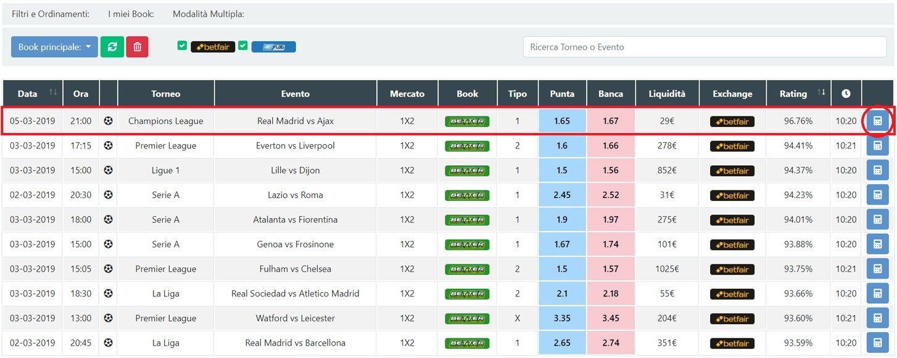Uncheck the Betflag exchange checkbox
The image size is (897, 358).
pos(243,46)
